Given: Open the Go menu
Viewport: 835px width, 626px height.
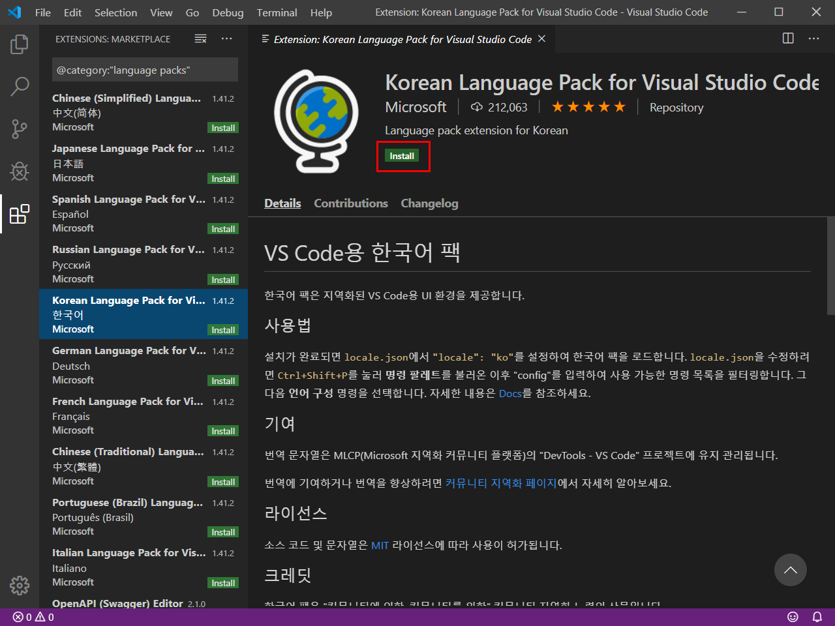Looking at the screenshot, I should click(x=192, y=12).
